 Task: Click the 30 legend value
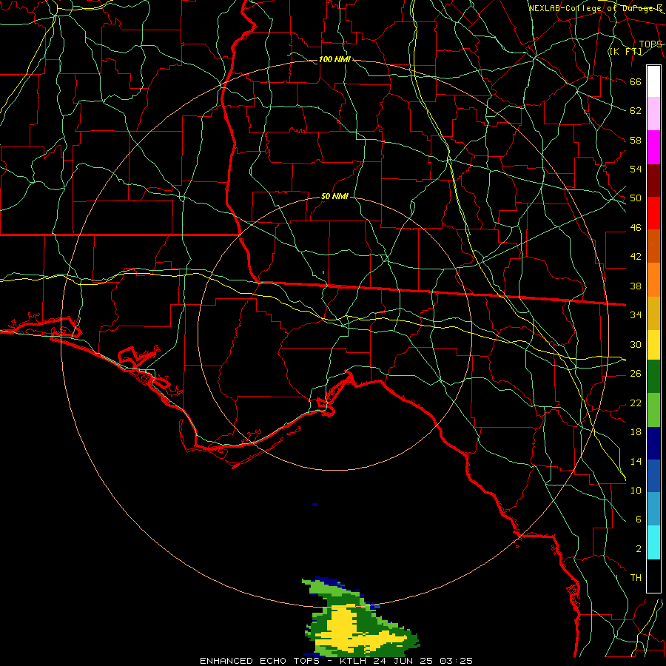coord(636,344)
